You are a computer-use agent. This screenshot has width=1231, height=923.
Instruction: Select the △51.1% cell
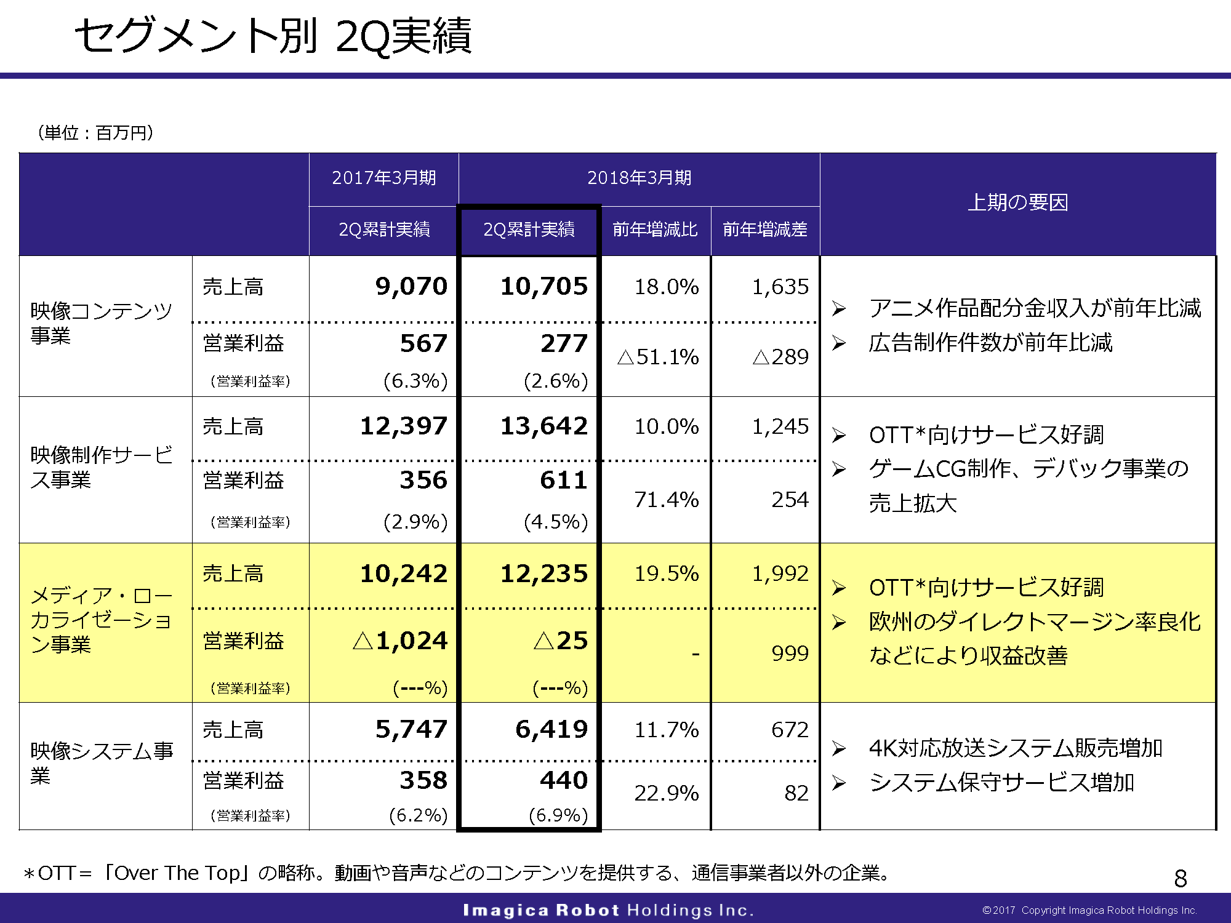tap(658, 357)
